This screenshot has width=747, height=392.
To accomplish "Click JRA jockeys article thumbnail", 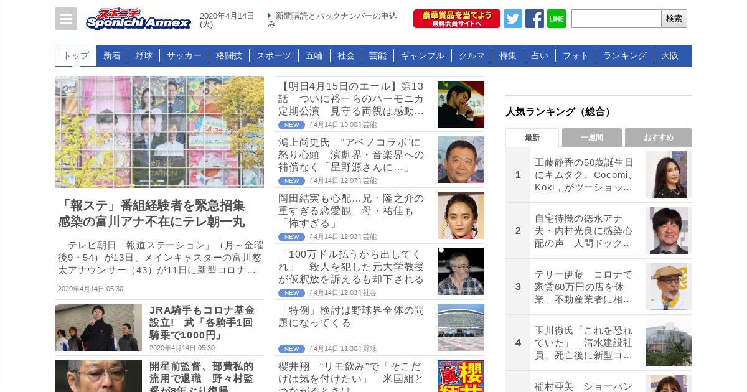I will (98, 327).
